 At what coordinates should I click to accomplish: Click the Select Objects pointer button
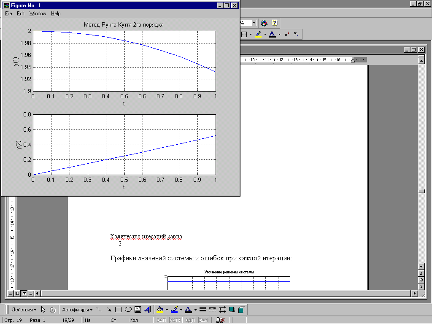pyautogui.click(x=43, y=310)
